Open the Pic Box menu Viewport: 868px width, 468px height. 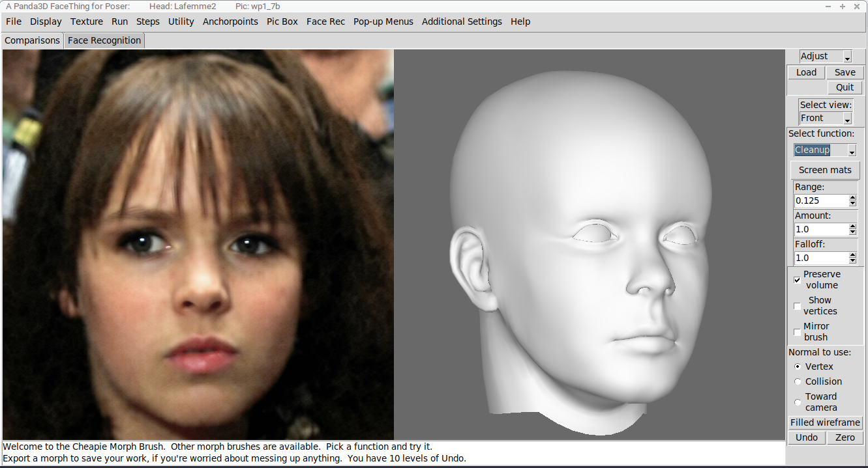[282, 21]
